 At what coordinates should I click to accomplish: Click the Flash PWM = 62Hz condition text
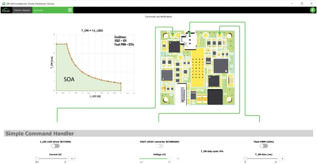point(124,44)
